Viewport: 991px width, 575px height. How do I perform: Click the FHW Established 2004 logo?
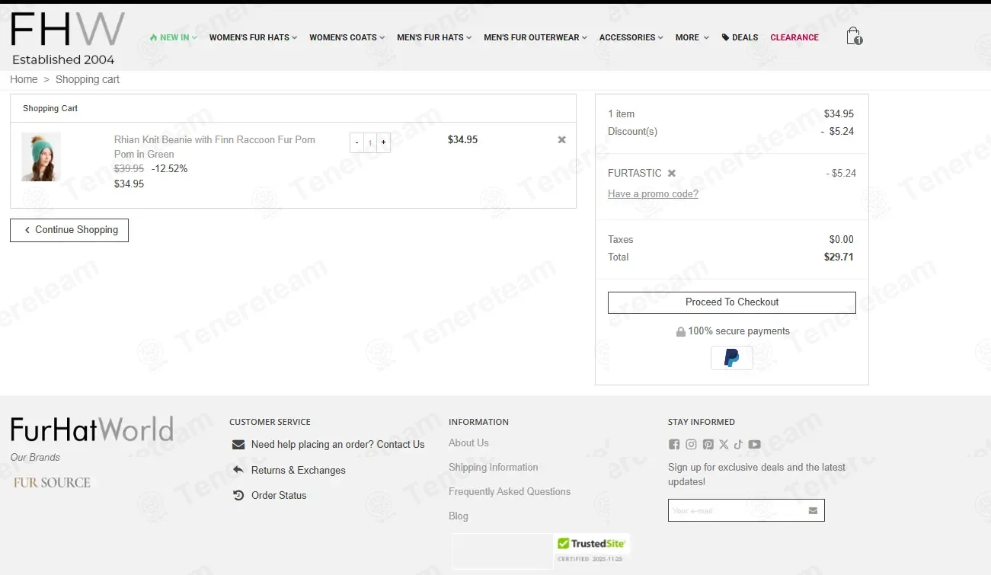point(67,39)
